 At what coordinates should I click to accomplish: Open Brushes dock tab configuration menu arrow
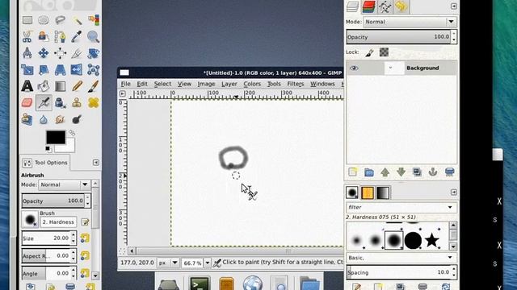tap(454, 192)
